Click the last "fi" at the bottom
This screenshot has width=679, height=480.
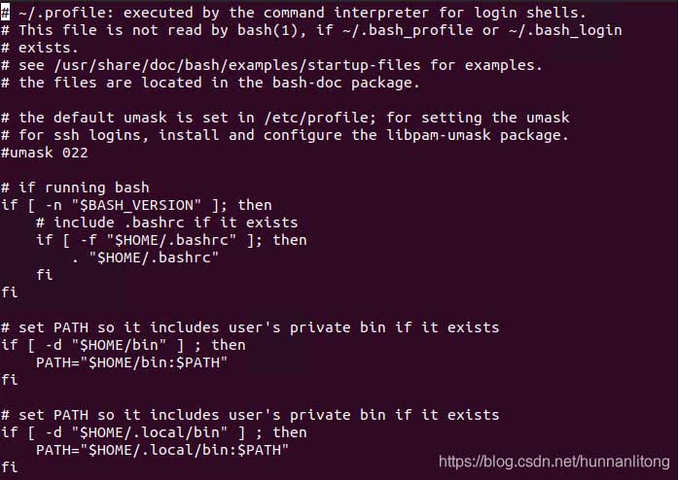tap(10, 467)
